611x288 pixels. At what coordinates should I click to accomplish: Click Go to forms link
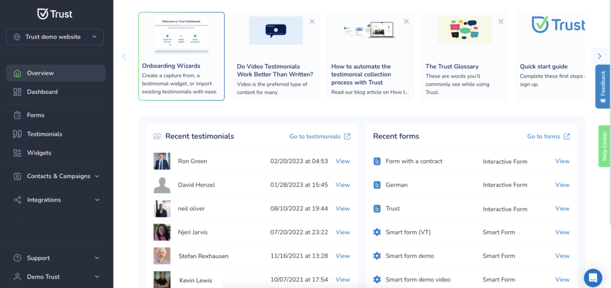[544, 136]
